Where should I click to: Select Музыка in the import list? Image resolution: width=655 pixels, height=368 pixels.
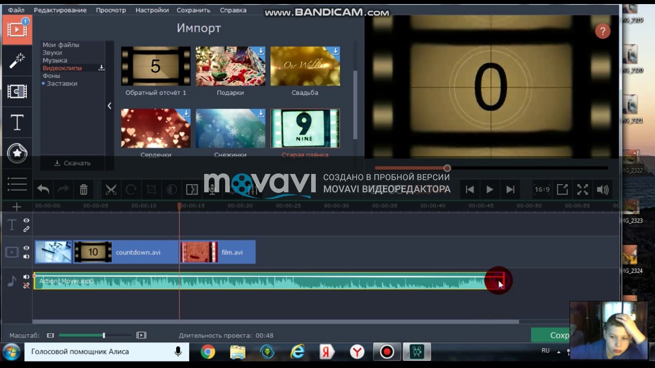[55, 60]
